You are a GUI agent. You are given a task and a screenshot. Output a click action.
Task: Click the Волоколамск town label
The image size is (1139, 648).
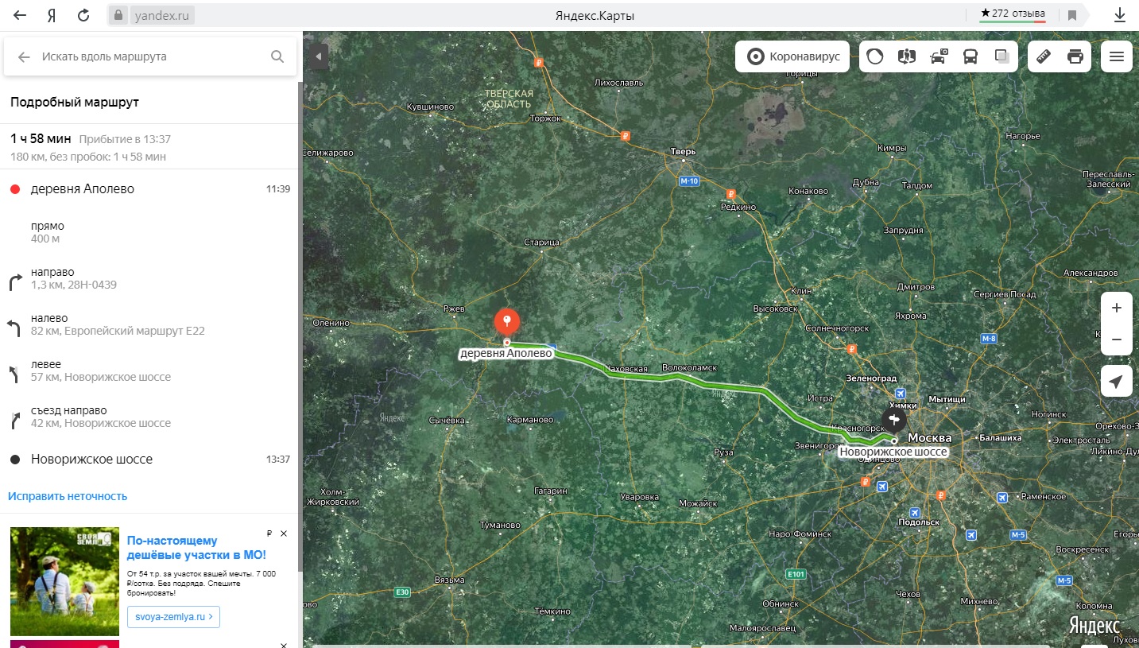pyautogui.click(x=689, y=368)
